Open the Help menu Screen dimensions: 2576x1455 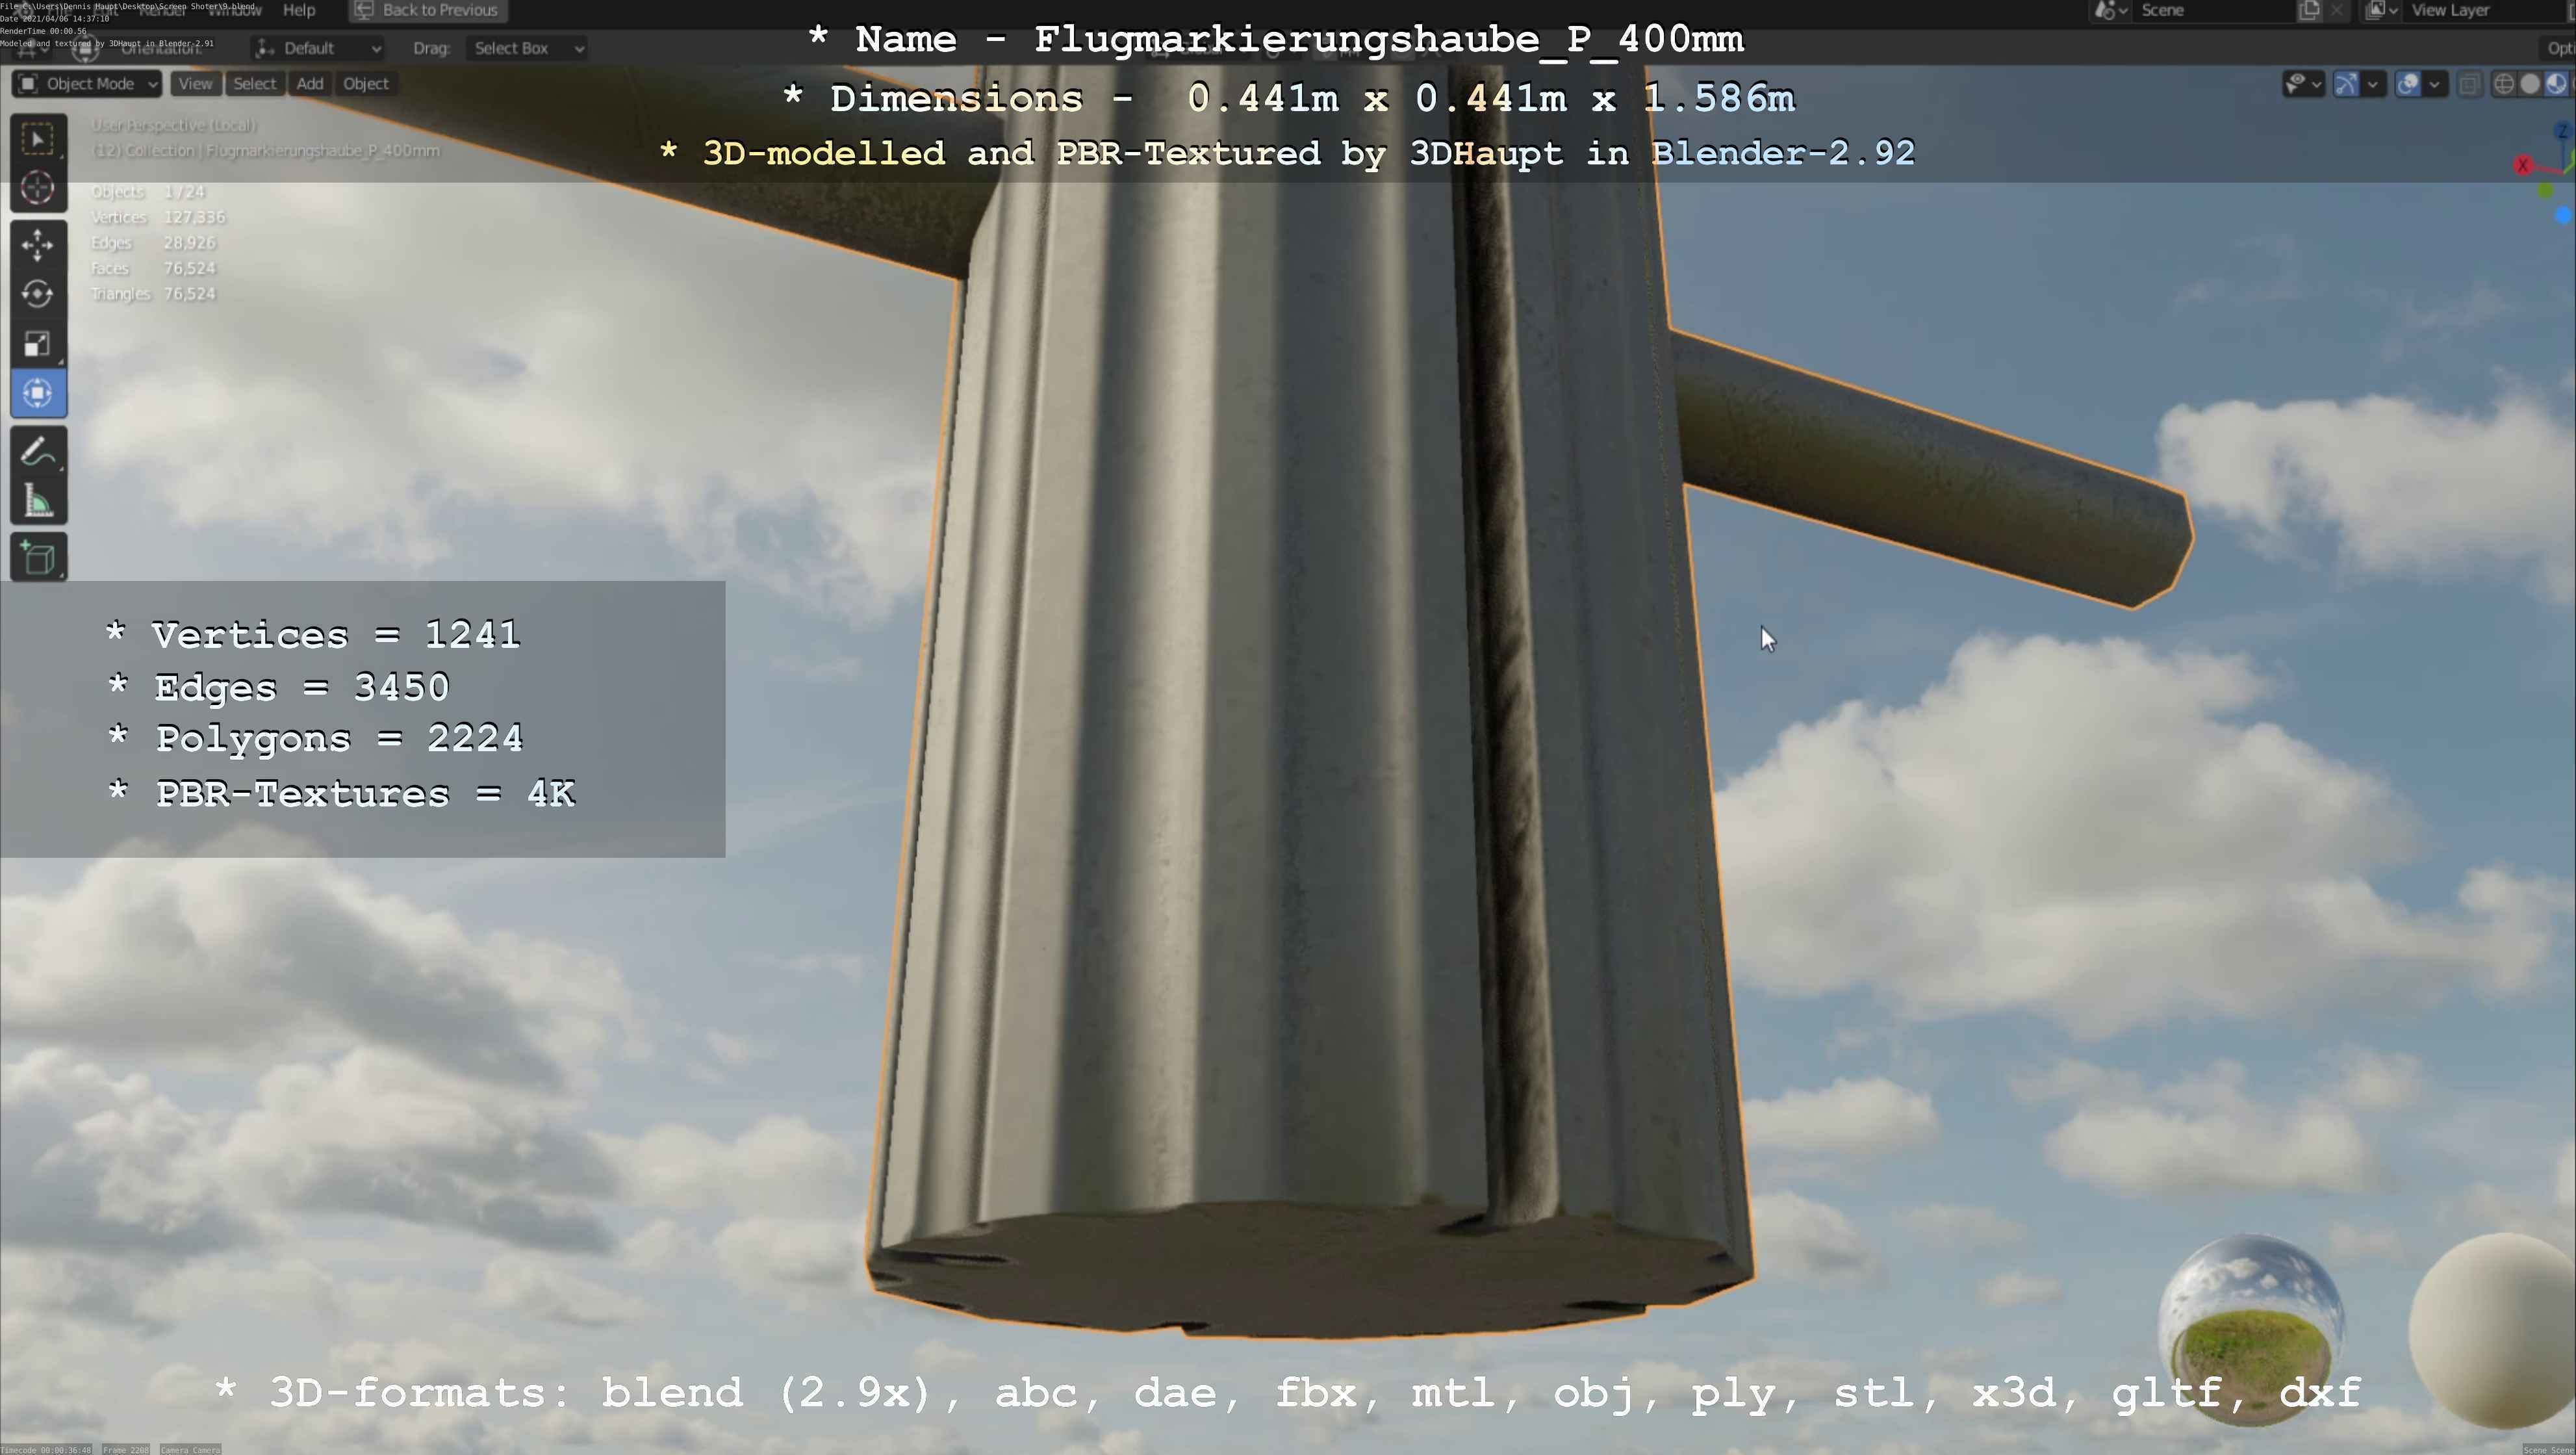pos(299,10)
